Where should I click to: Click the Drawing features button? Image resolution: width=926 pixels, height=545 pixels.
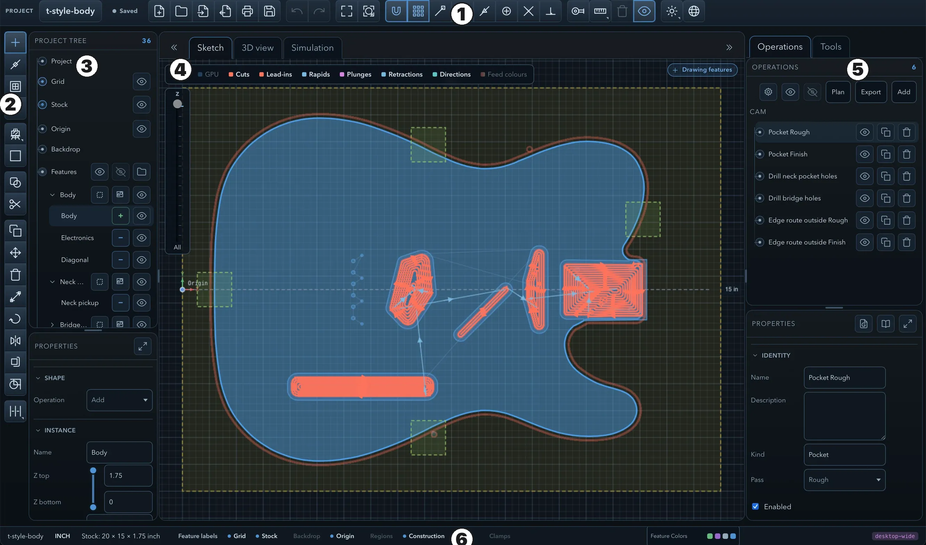(702, 70)
